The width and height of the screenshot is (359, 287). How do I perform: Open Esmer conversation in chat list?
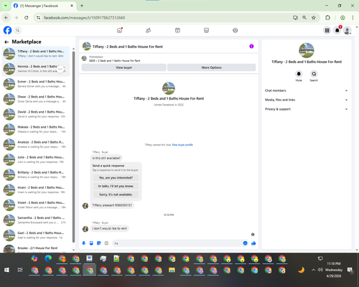coord(36,84)
